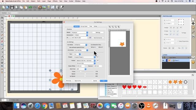Enable Mirror V checkbox
196x110 pixels.
(97, 47)
